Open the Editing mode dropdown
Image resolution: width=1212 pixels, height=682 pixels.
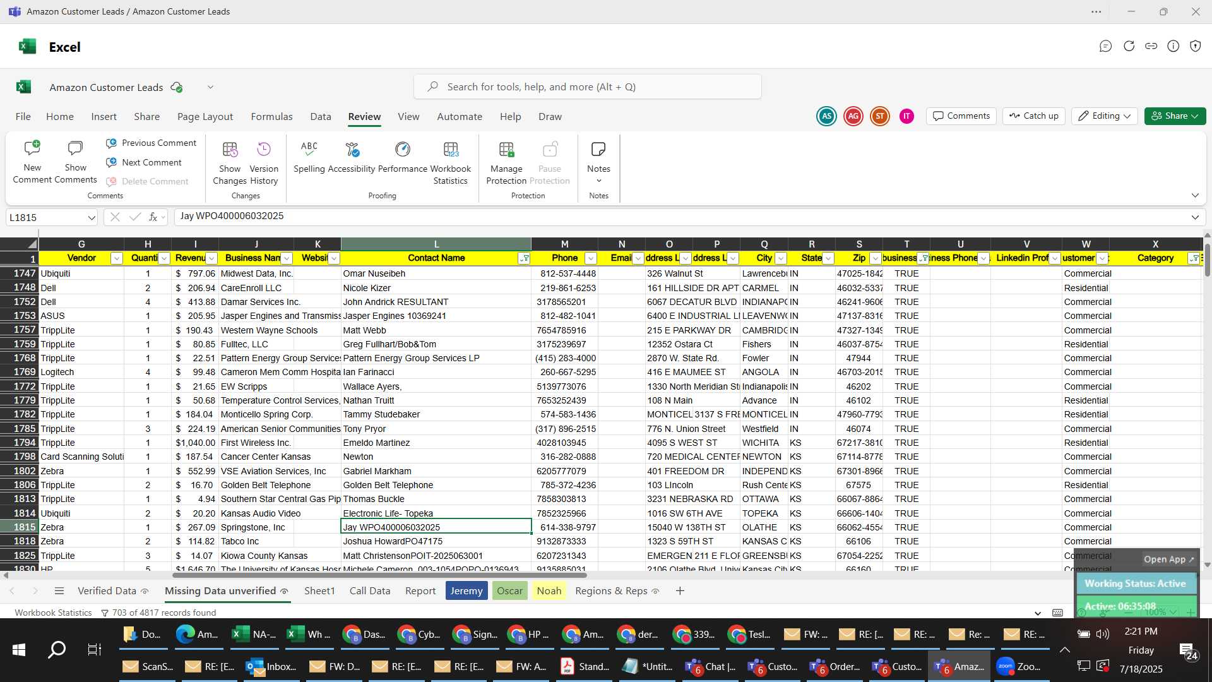pos(1104,116)
